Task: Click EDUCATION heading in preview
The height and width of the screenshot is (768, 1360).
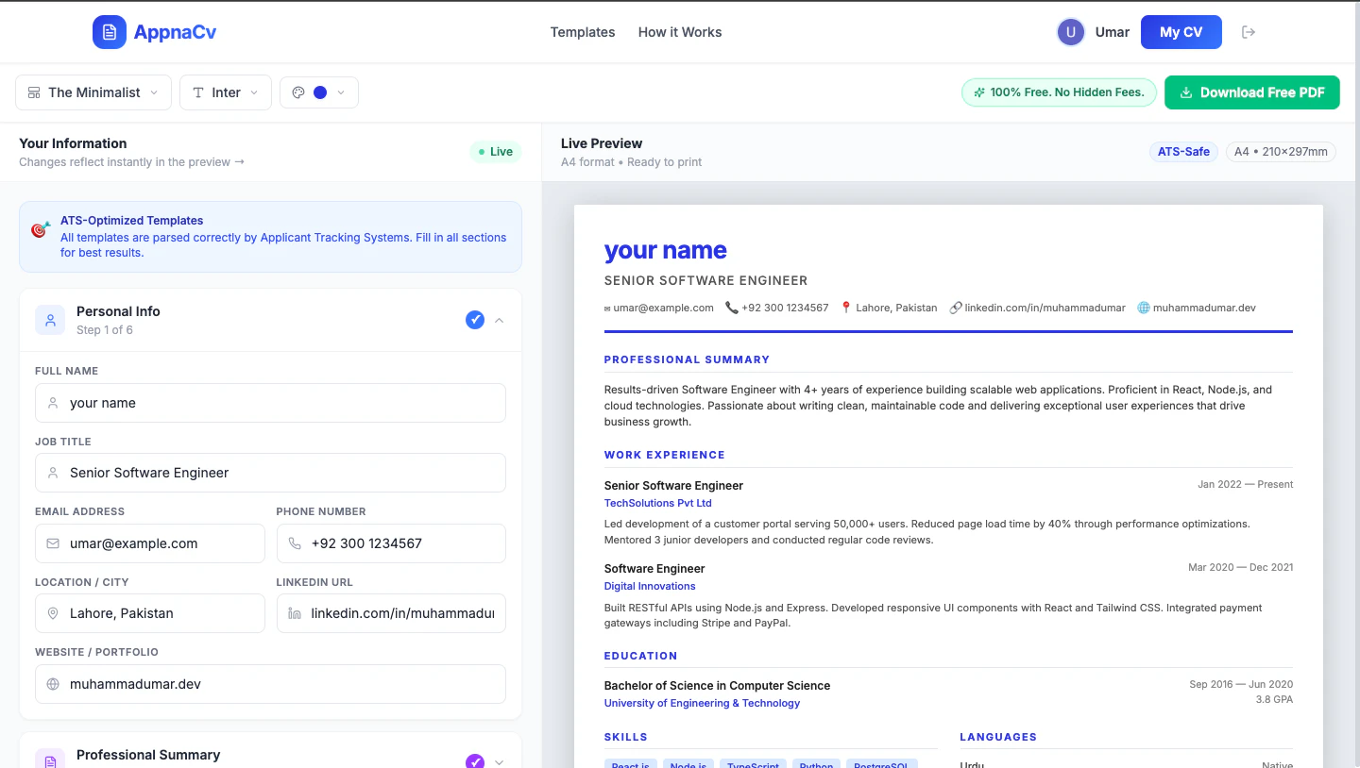Action: [641, 656]
